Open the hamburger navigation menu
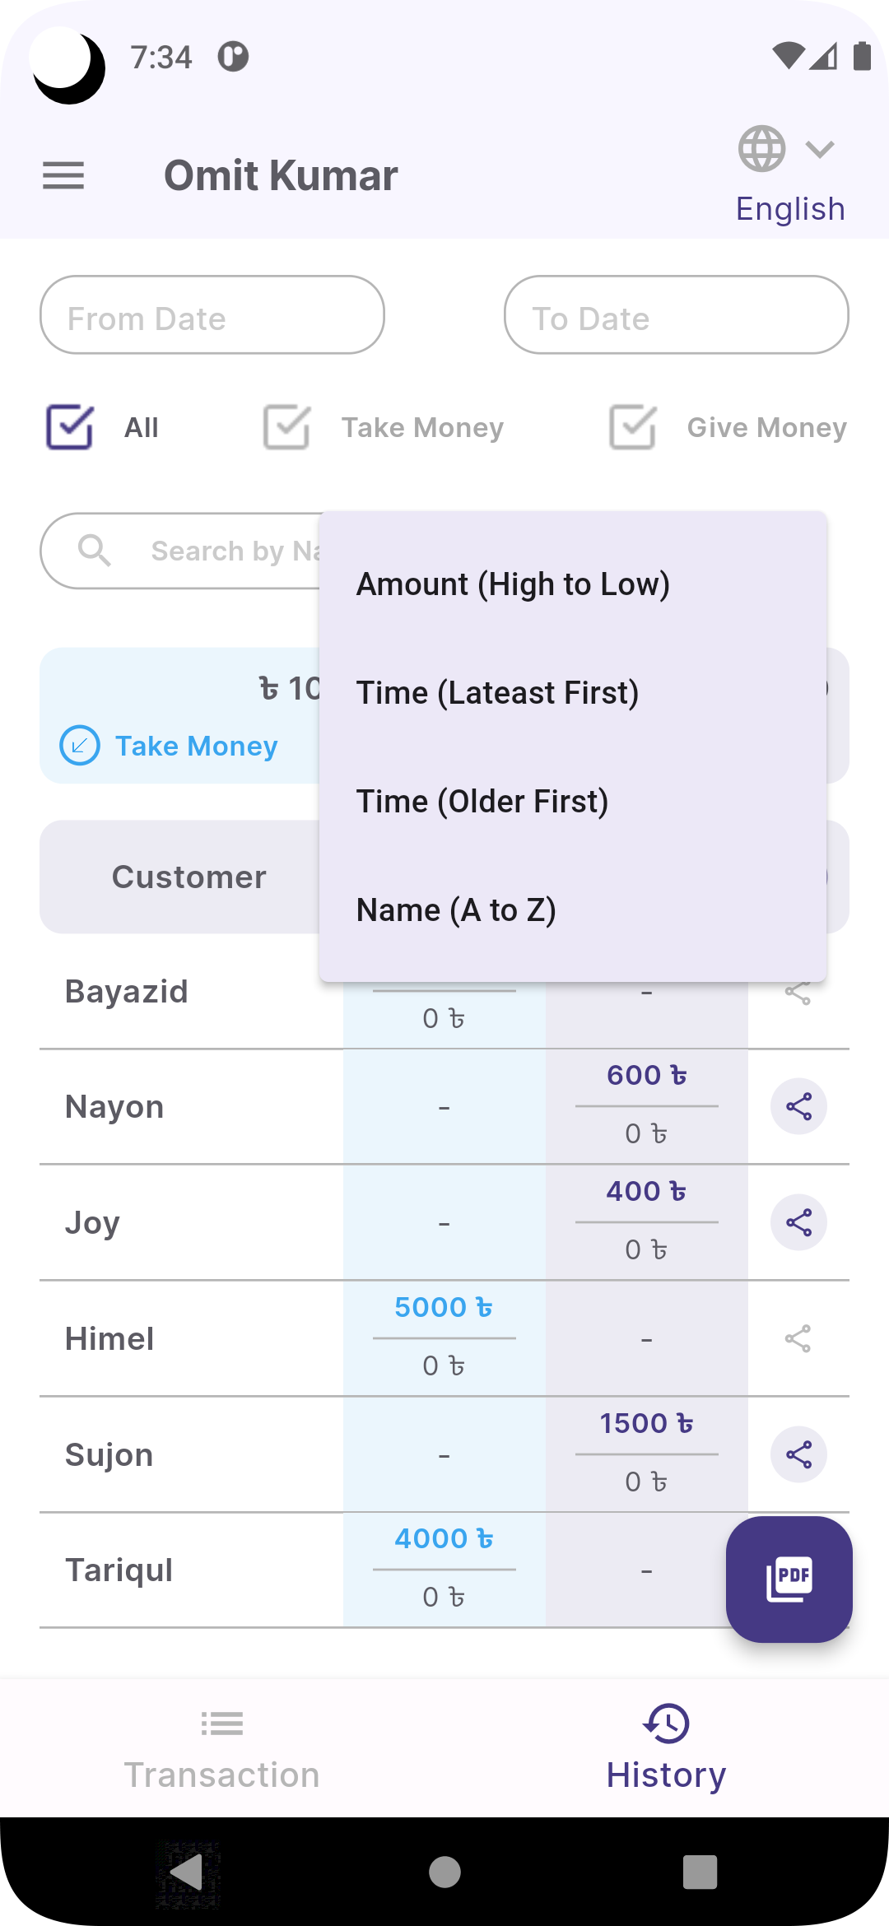889x1926 pixels. [63, 175]
